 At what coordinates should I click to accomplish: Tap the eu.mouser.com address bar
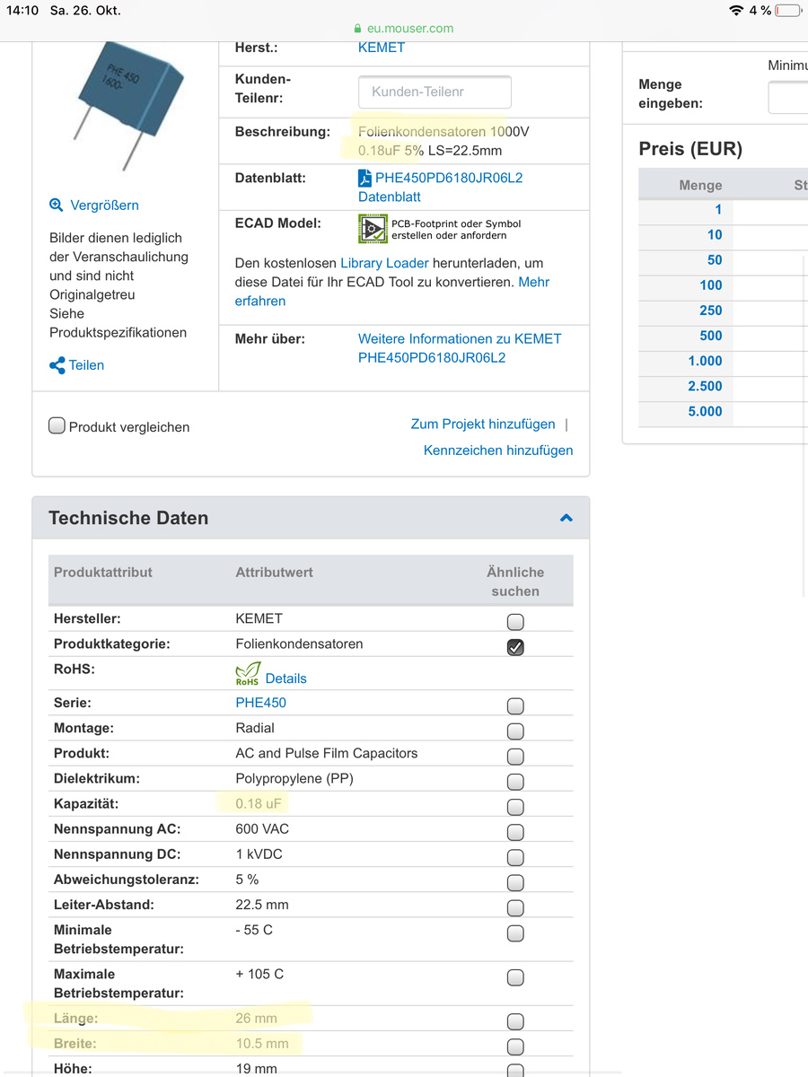404,29
